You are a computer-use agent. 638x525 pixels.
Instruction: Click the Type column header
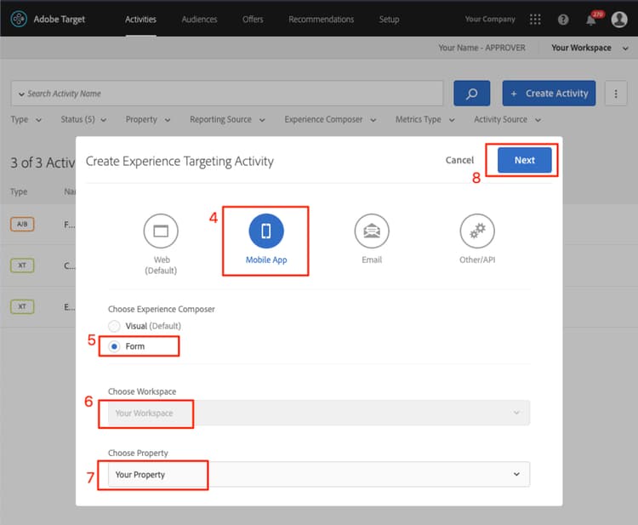(x=19, y=191)
